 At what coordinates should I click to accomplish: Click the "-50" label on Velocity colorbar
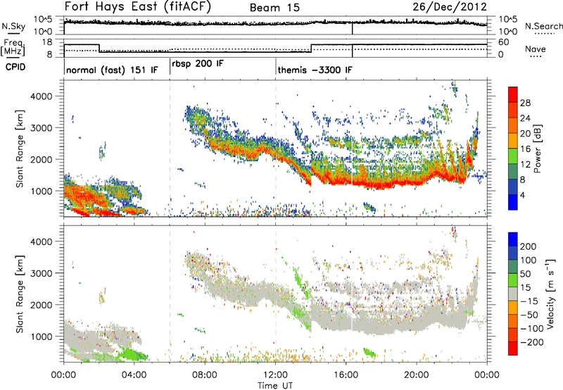[529, 315]
